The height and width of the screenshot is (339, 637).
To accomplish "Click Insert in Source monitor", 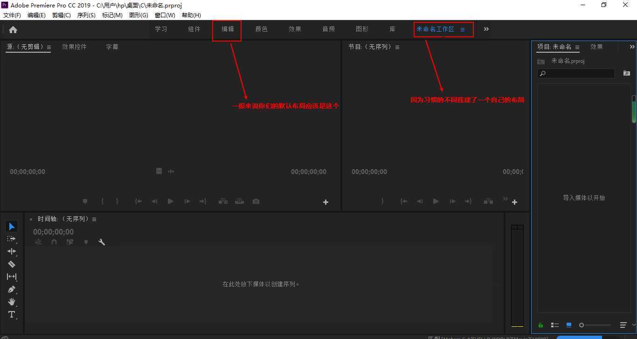I will [x=223, y=201].
